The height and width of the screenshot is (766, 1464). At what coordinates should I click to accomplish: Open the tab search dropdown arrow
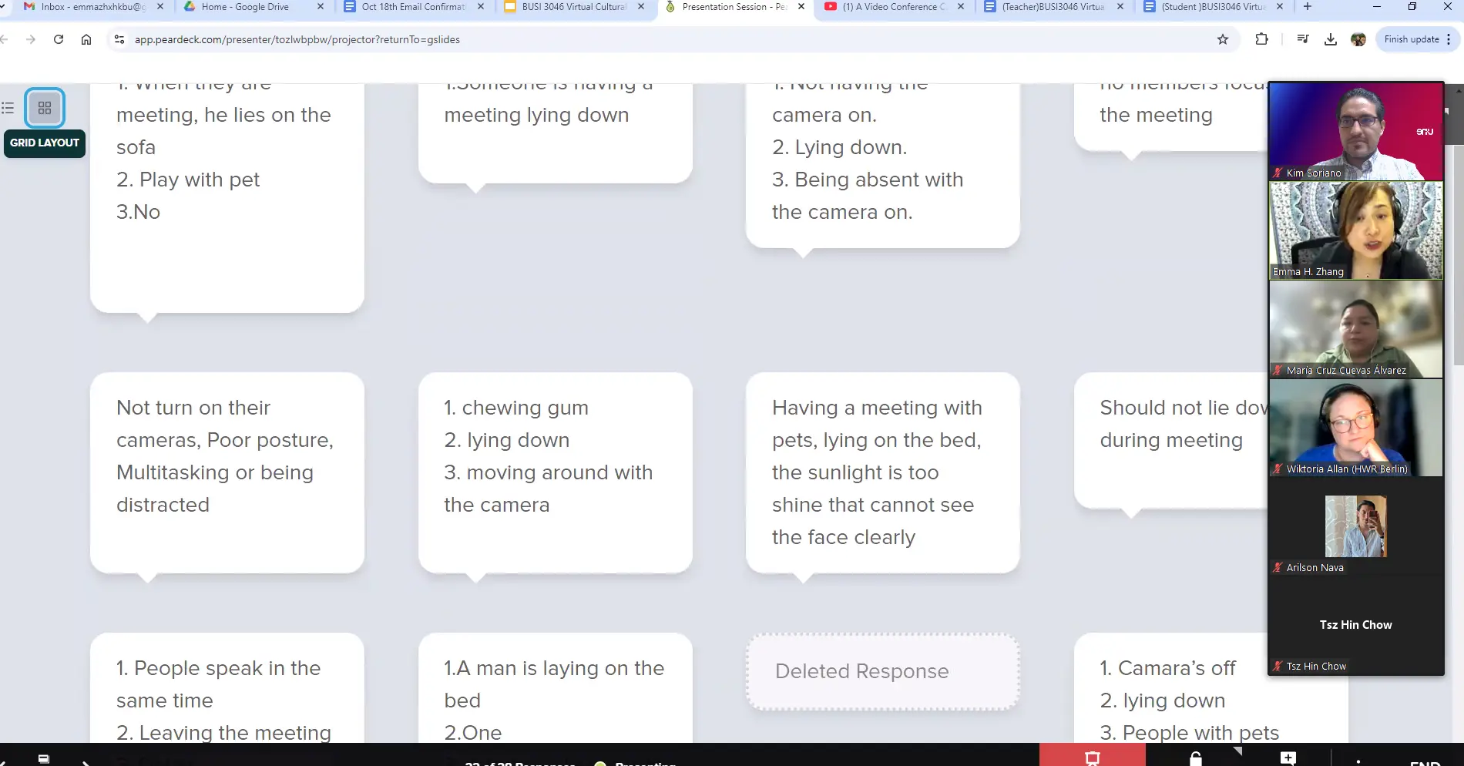point(3,7)
